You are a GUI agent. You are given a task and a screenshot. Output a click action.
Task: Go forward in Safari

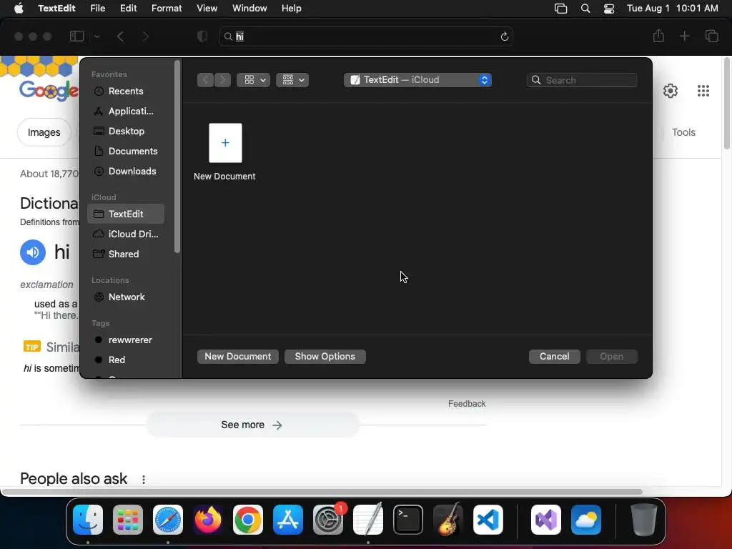pyautogui.click(x=145, y=36)
